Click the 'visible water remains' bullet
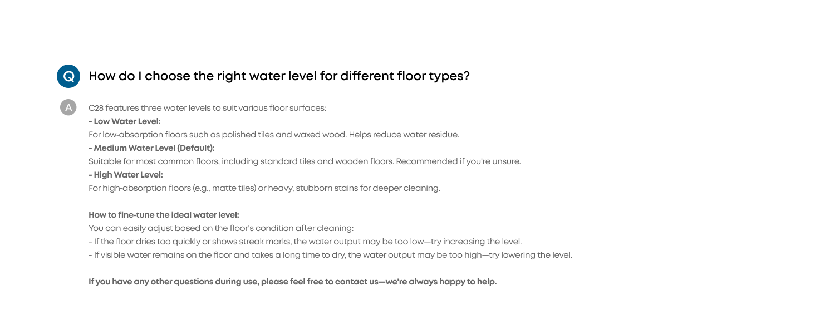Screen dimensions: 815x334 330,255
